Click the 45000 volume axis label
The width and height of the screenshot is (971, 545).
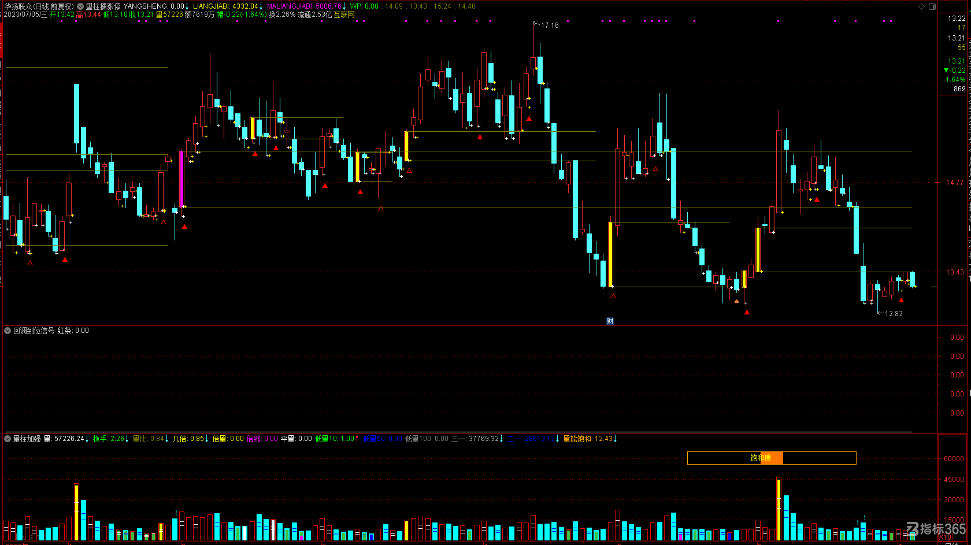click(954, 480)
